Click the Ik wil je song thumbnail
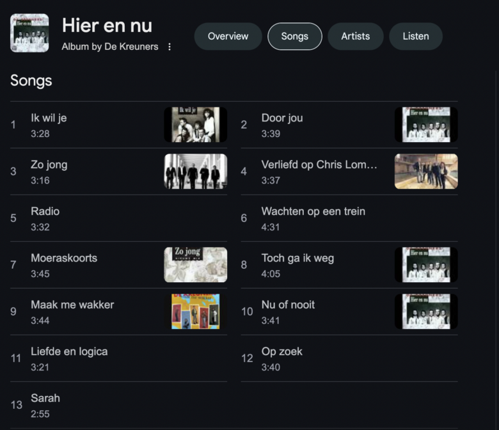Screen dimensions: 499x430 [x=195, y=125]
